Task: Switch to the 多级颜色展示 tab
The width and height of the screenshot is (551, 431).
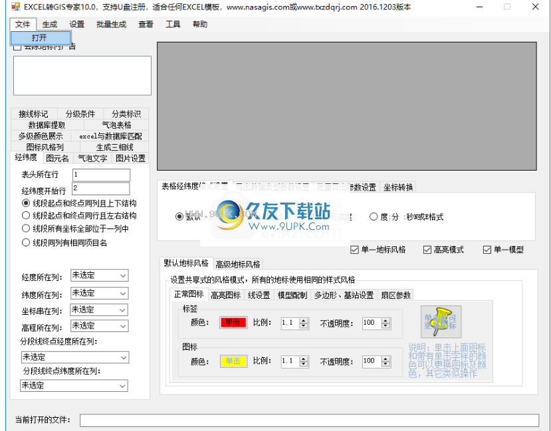Action: point(41,136)
